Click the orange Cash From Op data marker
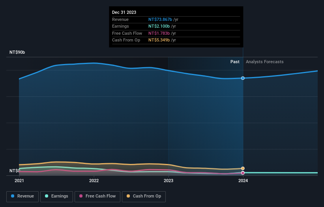Viewport: 324px width, 207px height. pos(243,168)
